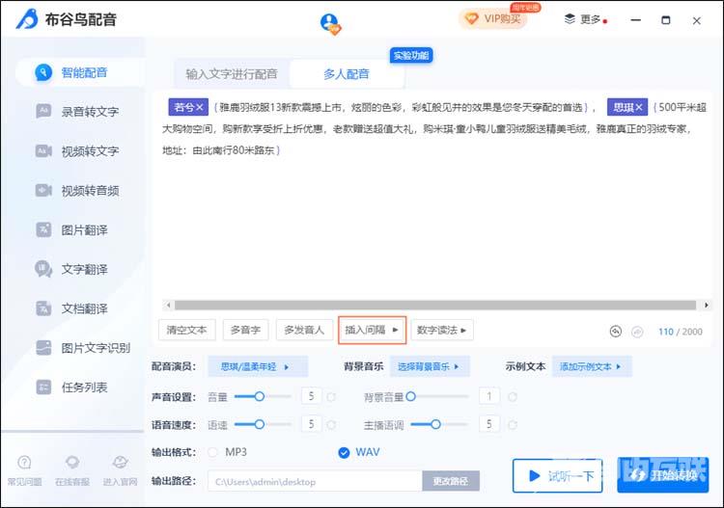Click the 任务列表 list icon

[x=43, y=388]
